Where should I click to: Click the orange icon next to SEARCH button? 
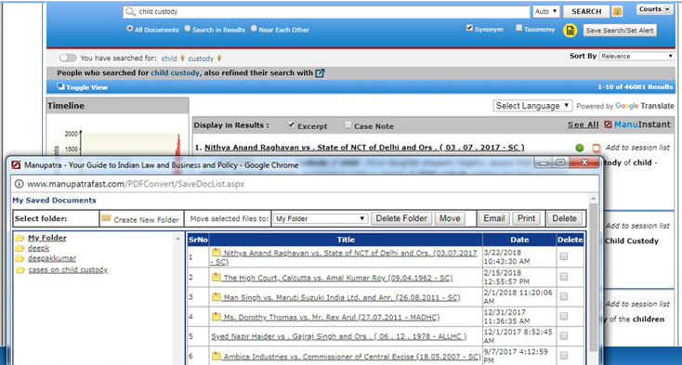[x=617, y=11]
